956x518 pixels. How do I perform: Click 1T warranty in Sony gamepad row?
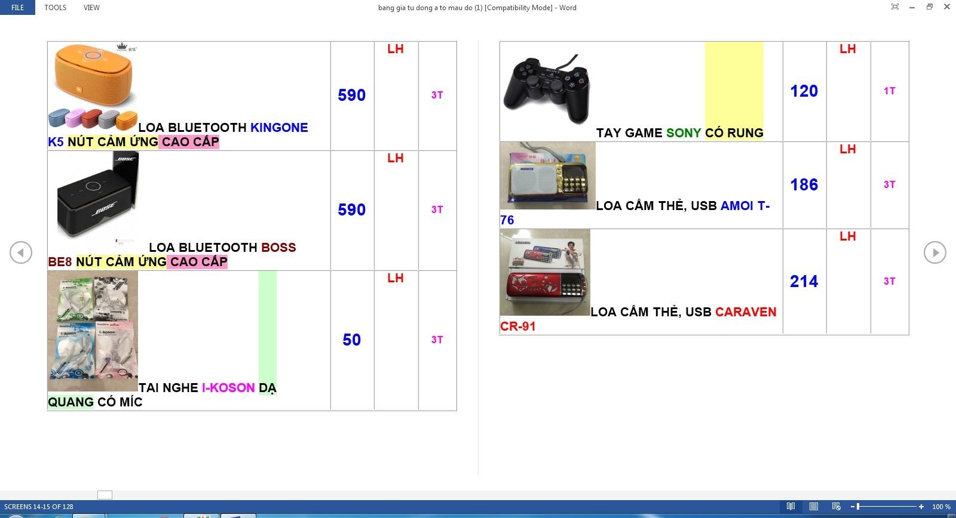pos(890,91)
